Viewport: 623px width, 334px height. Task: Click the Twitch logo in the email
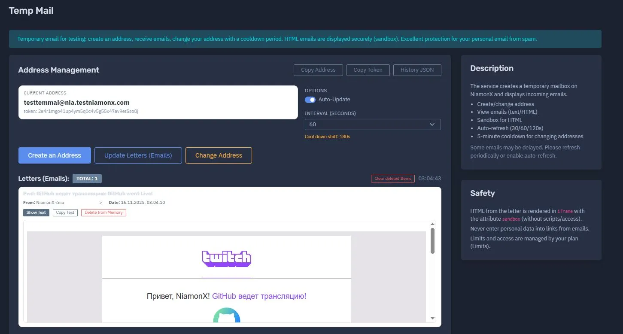226,258
